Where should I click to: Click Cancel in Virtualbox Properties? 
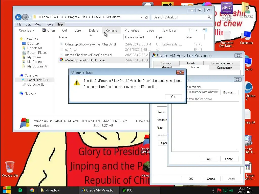(211, 179)
